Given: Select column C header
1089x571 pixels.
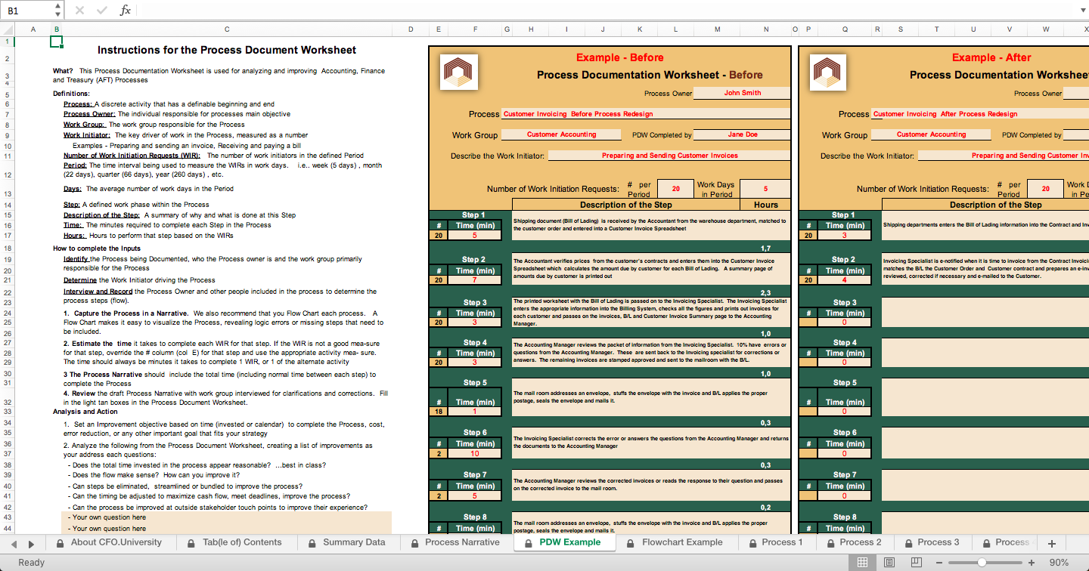Looking at the screenshot, I should click(227, 29).
